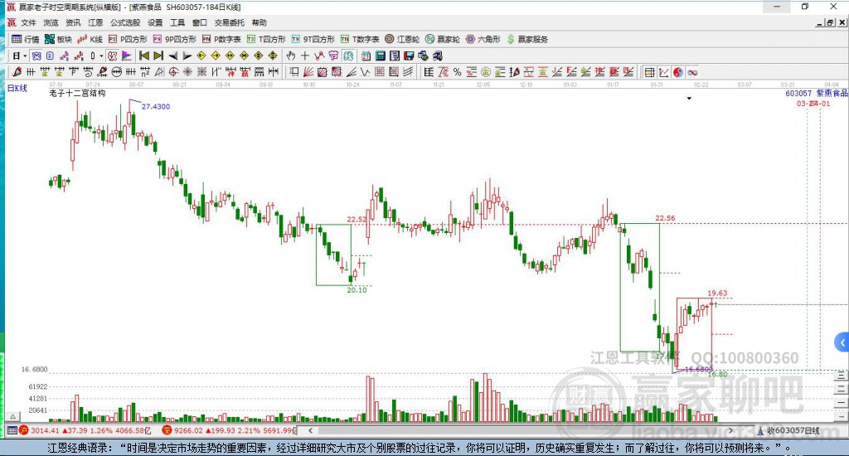This screenshot has height=456, width=849.
Task: Open the 浏览 menu
Action: pos(51,22)
